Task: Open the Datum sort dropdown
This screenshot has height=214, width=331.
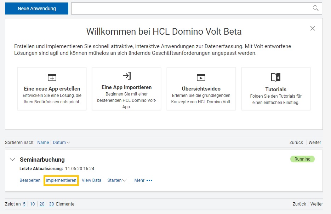Action: coord(61,143)
